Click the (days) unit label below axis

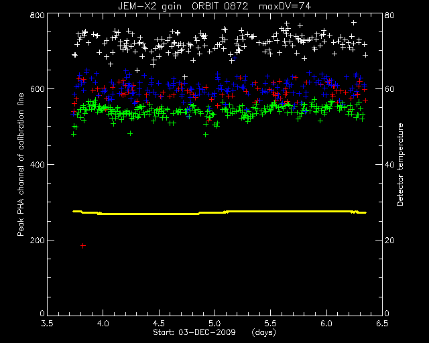263,332
